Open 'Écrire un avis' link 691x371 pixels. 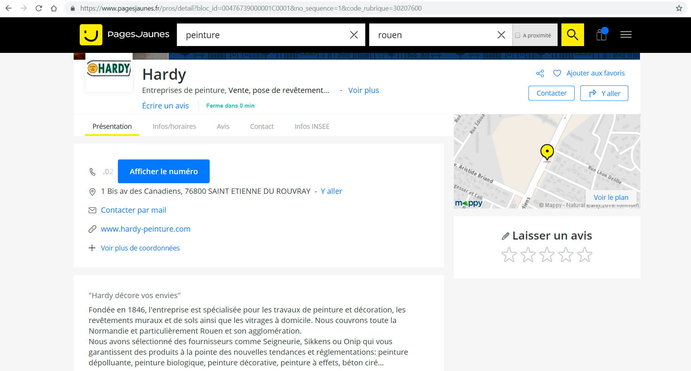[165, 106]
